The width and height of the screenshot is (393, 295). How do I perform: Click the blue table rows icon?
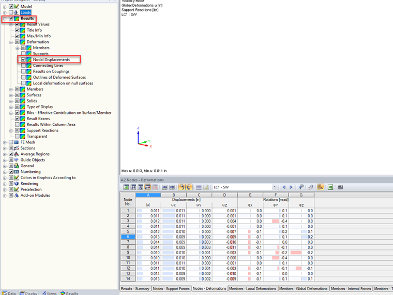tap(199, 187)
